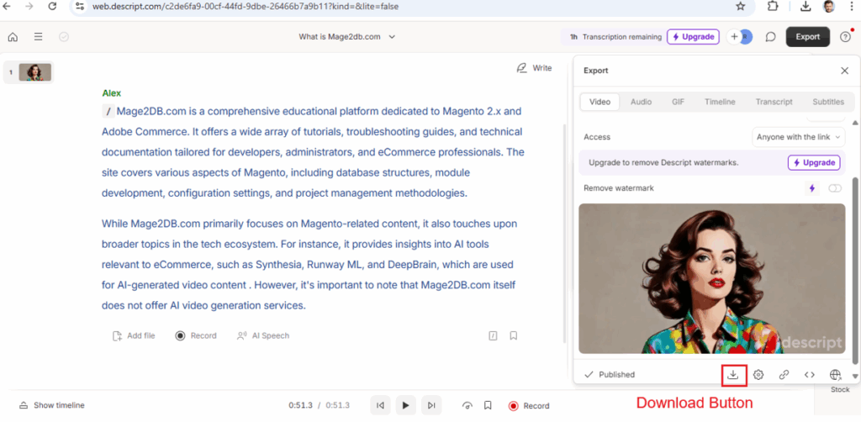Viewport: 861px width, 422px height.
Task: Click the Write pen icon
Action: tap(521, 68)
